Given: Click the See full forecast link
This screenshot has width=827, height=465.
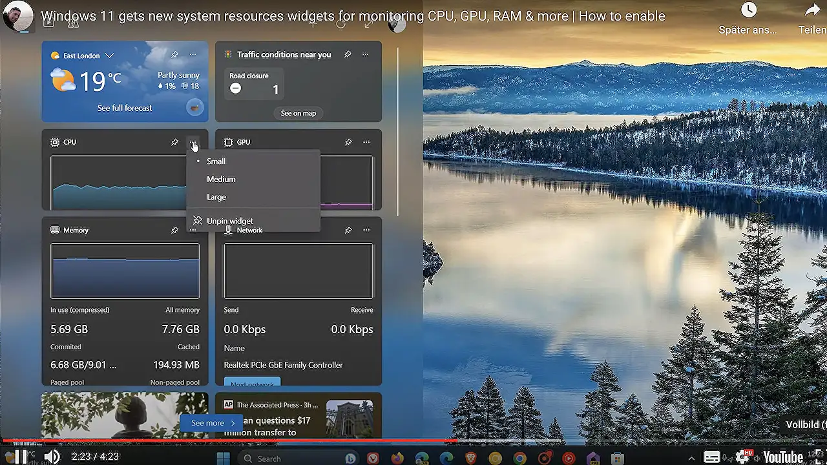Looking at the screenshot, I should tap(124, 107).
